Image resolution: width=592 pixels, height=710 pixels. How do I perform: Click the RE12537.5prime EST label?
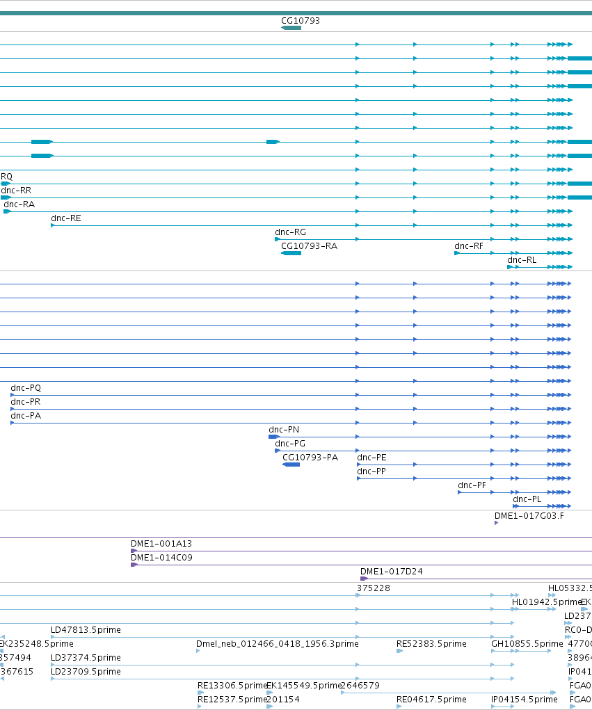pyautogui.click(x=232, y=700)
